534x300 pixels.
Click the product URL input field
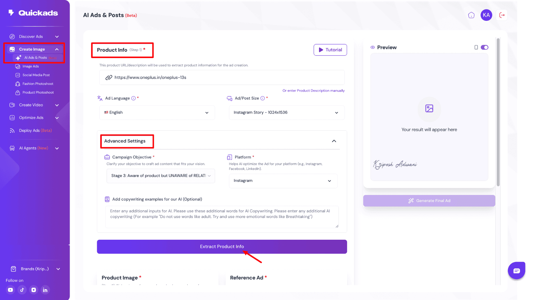tap(222, 77)
